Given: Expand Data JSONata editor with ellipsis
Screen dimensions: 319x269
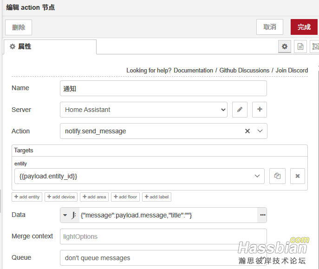Looking at the screenshot, I should pos(262,215).
